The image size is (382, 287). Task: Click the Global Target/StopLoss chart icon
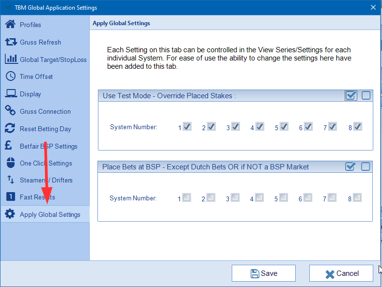[x=11, y=60]
